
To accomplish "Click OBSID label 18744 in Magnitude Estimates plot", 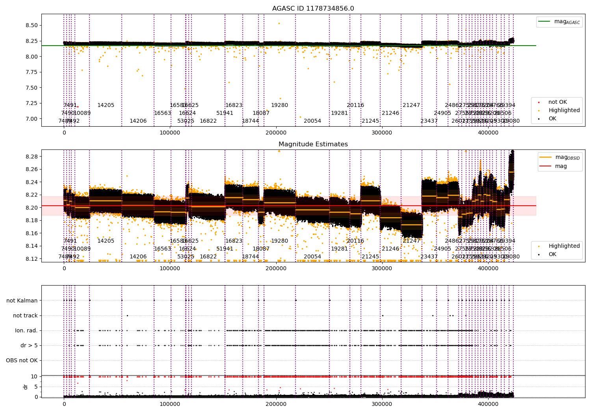I will click(x=251, y=257).
